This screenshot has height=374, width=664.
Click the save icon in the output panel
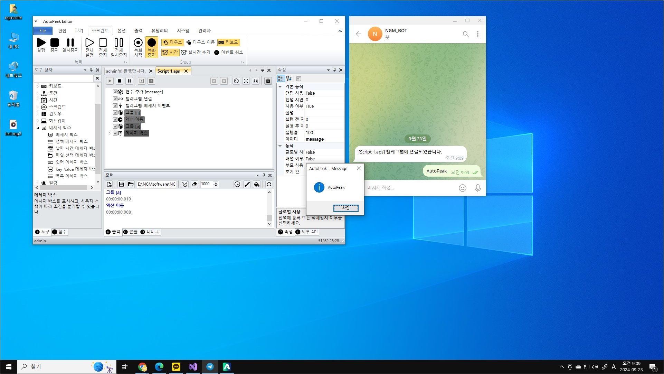(x=121, y=184)
